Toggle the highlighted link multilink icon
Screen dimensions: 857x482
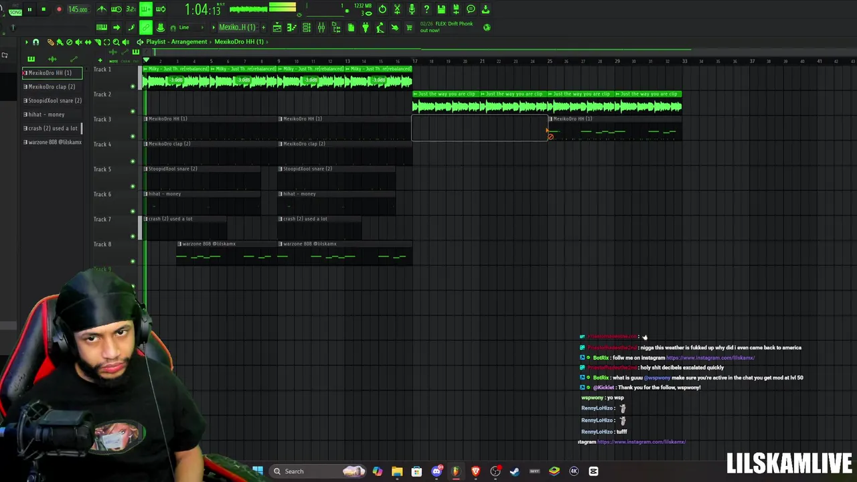[146, 27]
